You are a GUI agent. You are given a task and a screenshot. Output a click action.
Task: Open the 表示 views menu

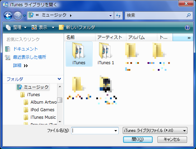click(43, 27)
